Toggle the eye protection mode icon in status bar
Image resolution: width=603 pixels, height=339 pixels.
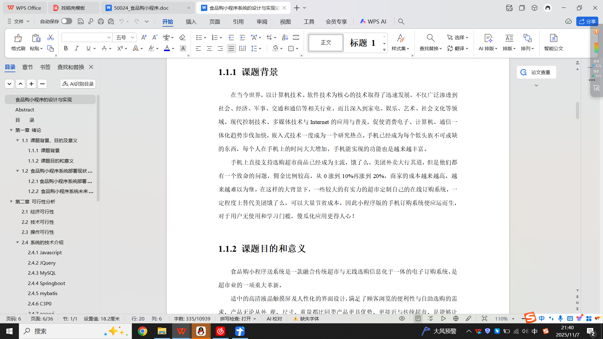pyautogui.click(x=402, y=319)
